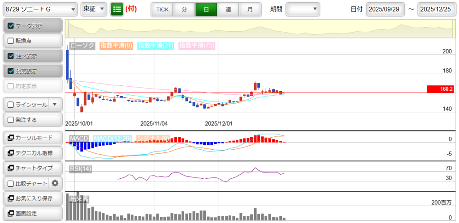Image resolution: width=459 pixels, height=223 pixels.
Task: Uncheck the データ表示 checkbox
Action: tap(11, 26)
